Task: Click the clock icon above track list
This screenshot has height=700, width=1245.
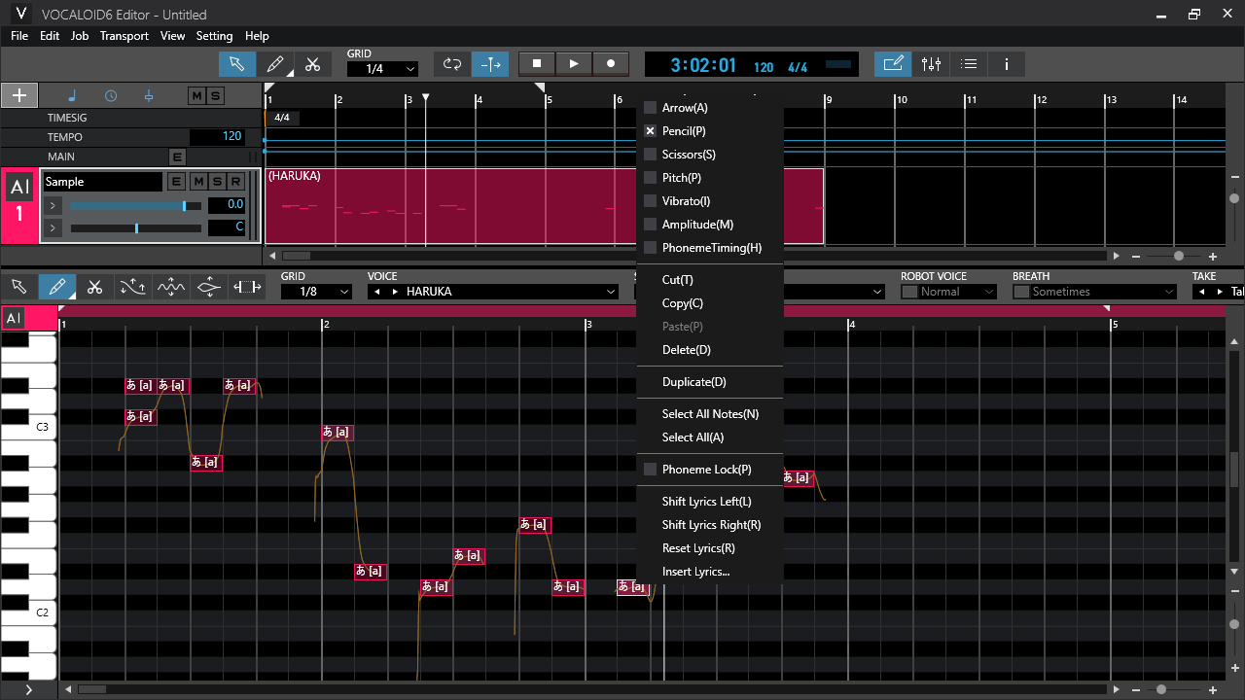Action: coord(111,95)
